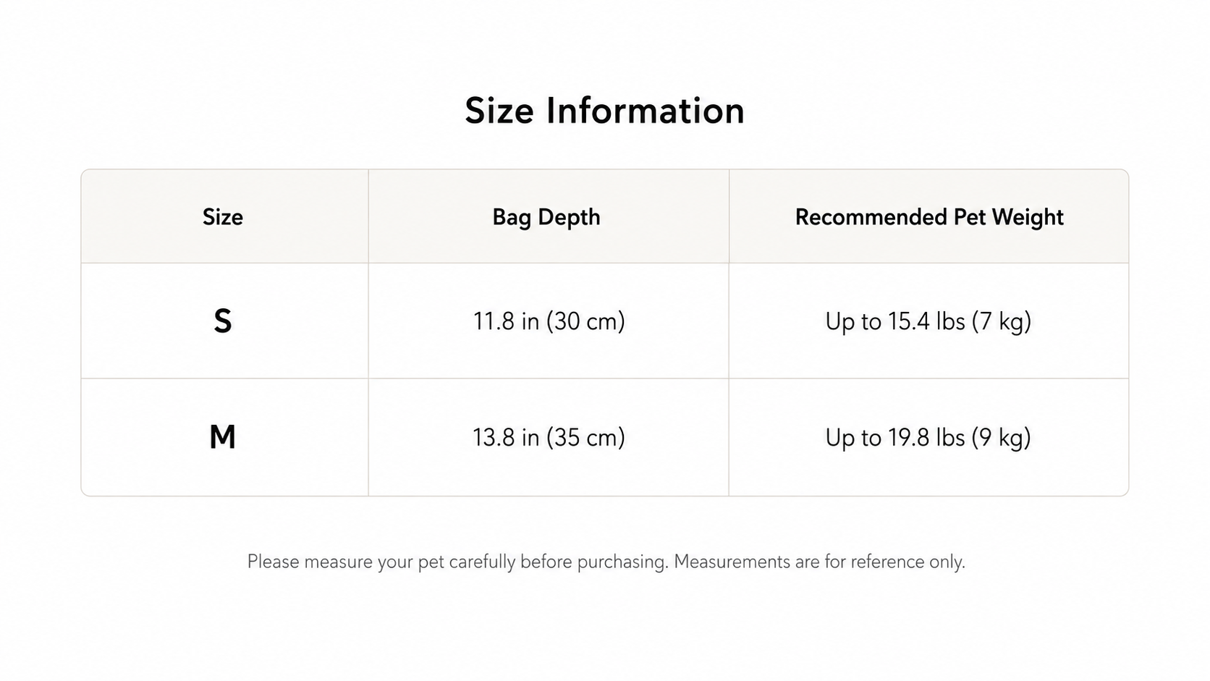Click the 13.8 in (35 cm) cell
This screenshot has height=681, width=1210.
pyautogui.click(x=549, y=437)
